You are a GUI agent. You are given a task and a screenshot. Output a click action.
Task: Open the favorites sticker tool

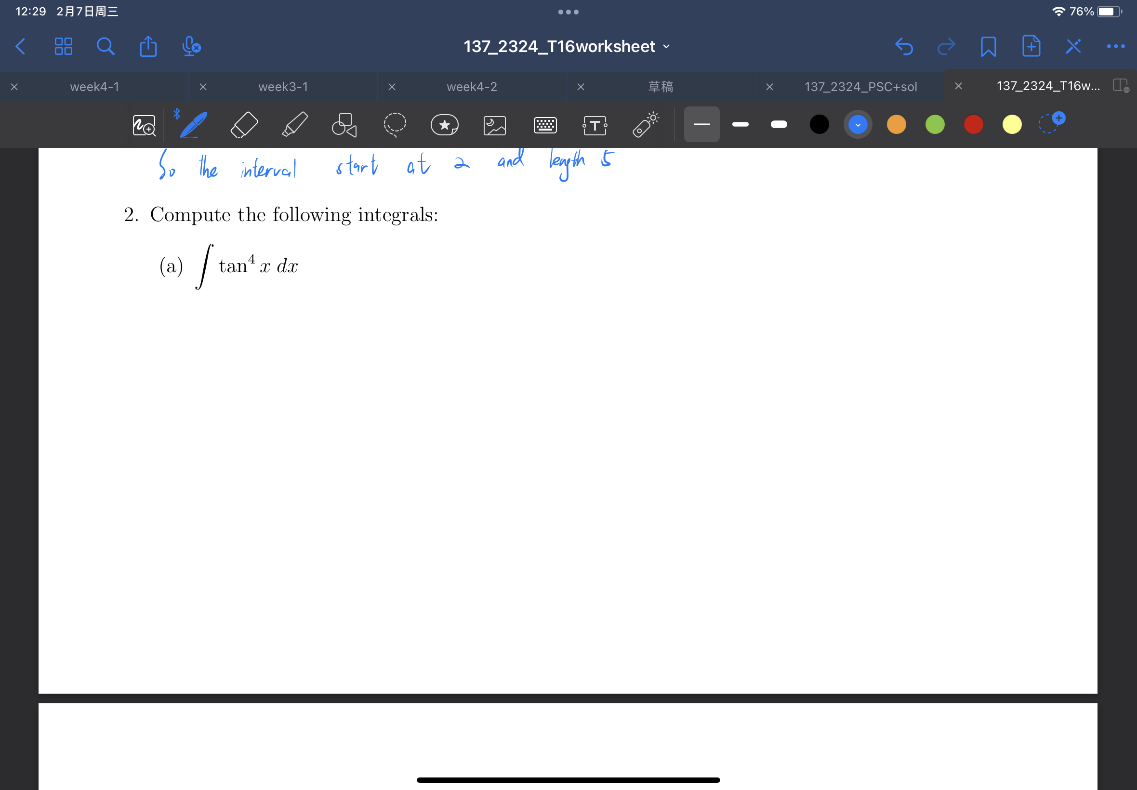pos(444,124)
